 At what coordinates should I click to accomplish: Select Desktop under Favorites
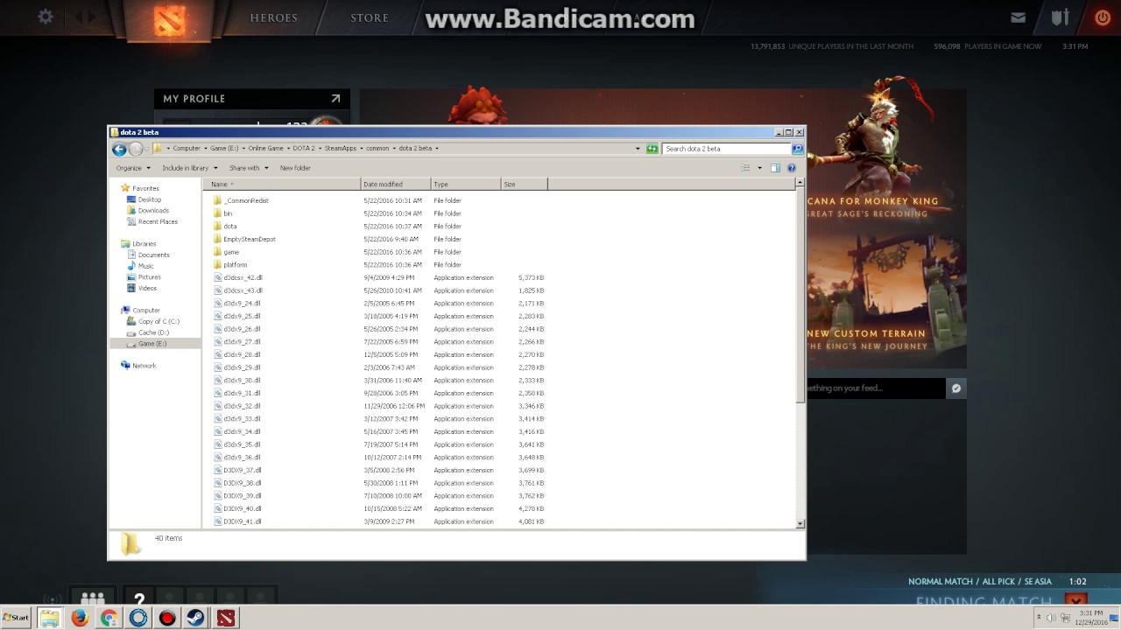click(x=149, y=199)
